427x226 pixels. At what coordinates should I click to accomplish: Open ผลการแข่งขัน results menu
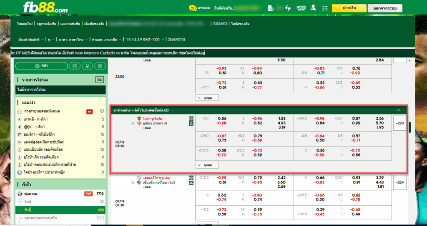(x=70, y=24)
